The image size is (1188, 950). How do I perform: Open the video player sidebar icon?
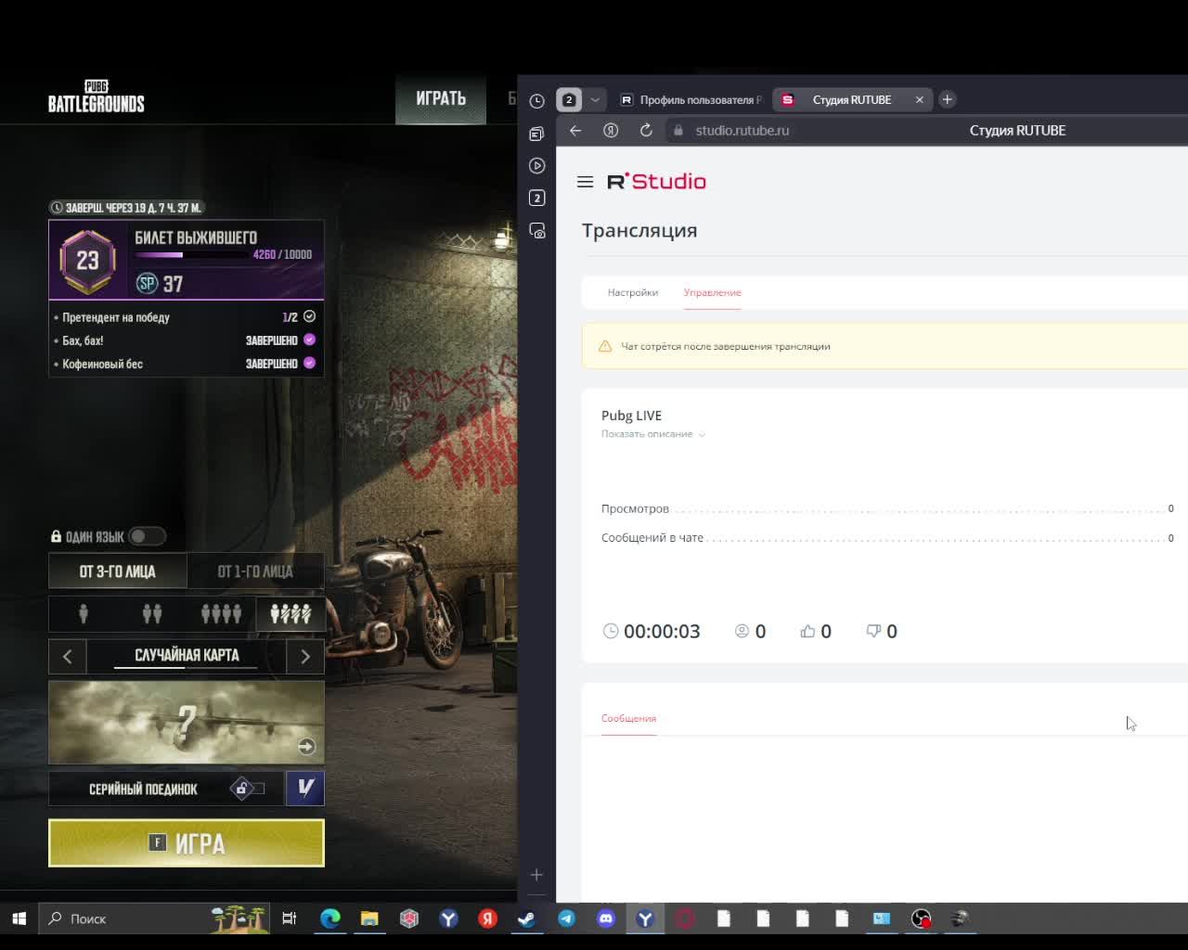[536, 166]
